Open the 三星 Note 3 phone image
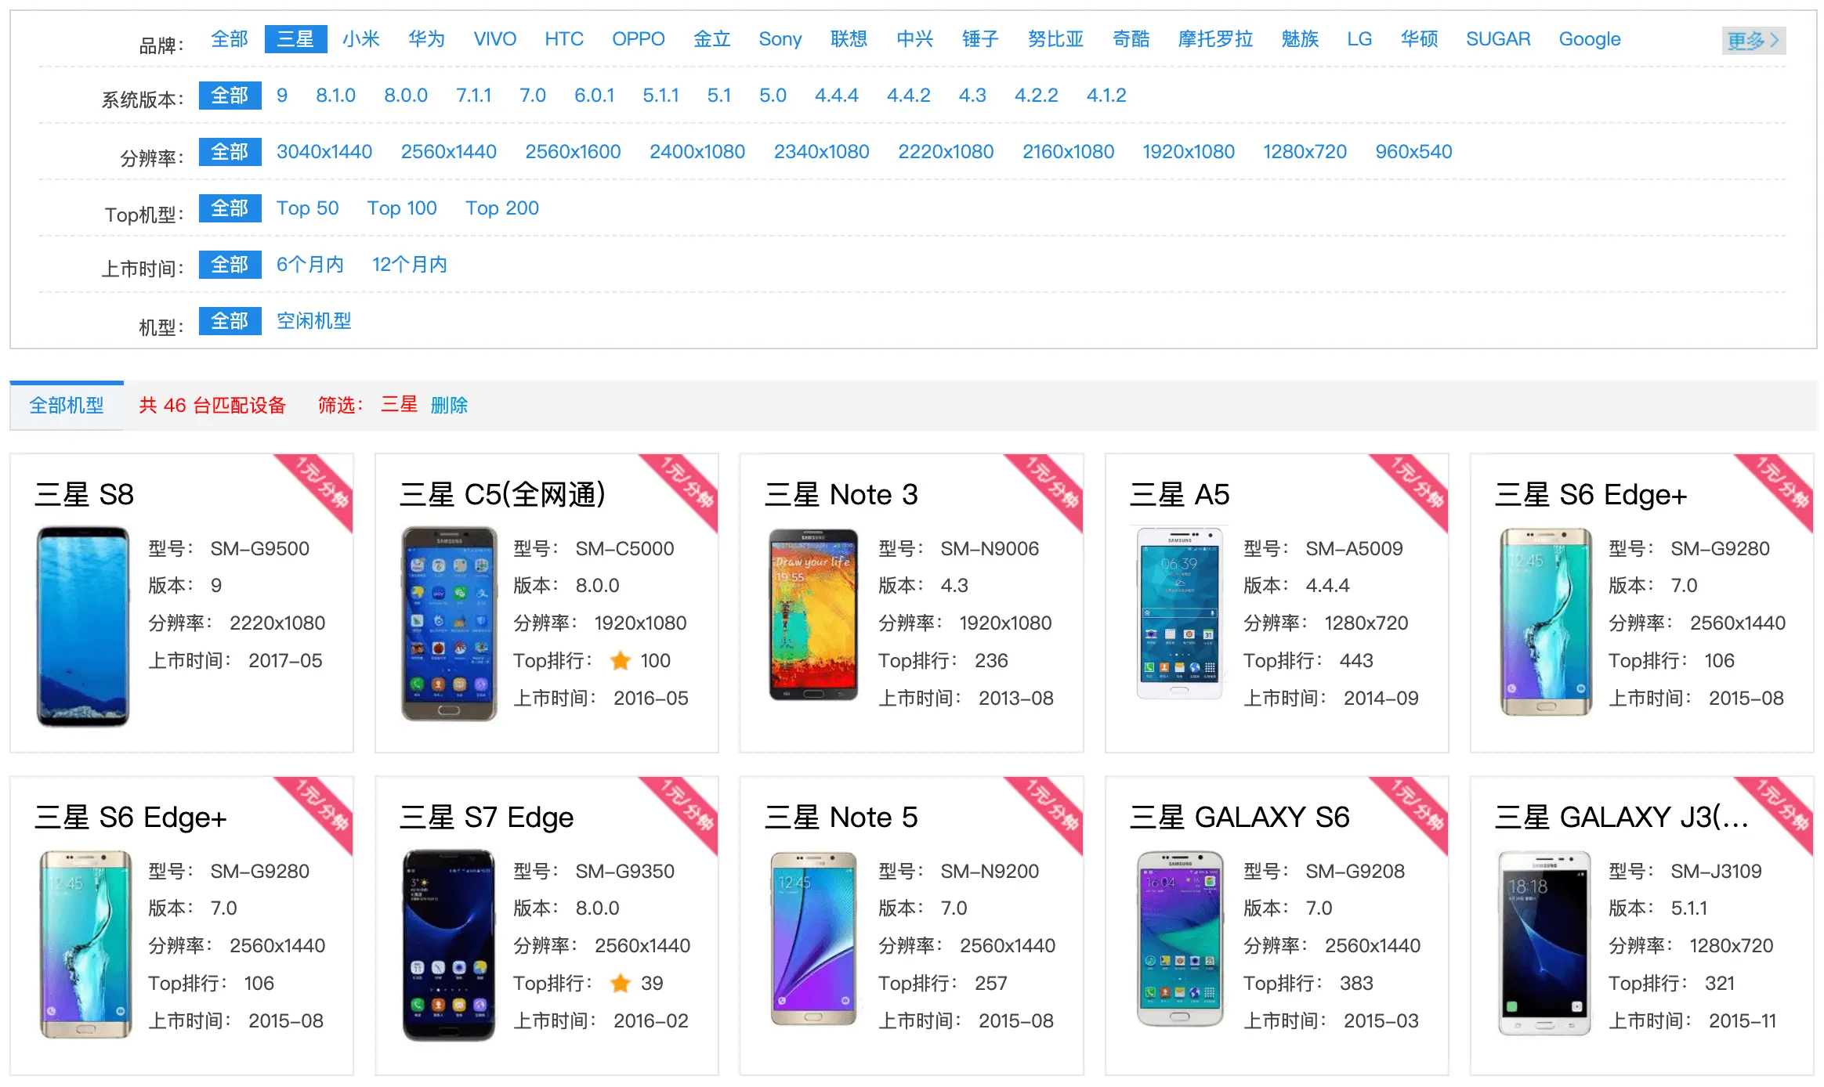This screenshot has height=1087, width=1824. point(813,615)
